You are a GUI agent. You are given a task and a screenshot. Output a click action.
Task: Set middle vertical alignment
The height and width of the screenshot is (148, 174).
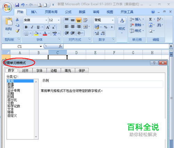[73, 20]
